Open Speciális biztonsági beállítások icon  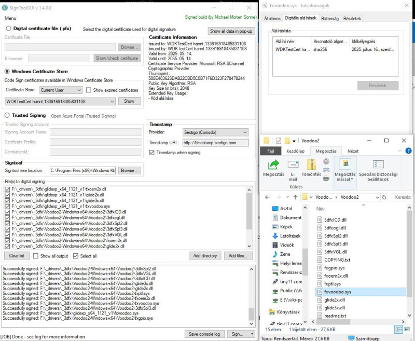click(378, 165)
